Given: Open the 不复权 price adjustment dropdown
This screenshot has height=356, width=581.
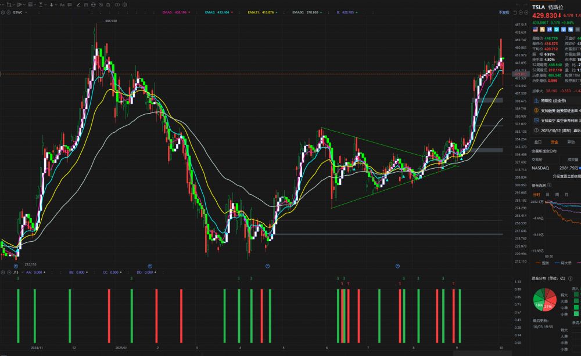Looking at the screenshot, I should click(504, 12).
